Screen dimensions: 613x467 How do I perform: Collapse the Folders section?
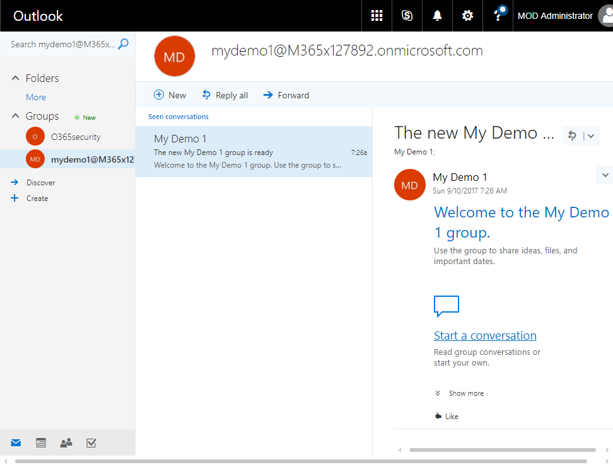16,78
